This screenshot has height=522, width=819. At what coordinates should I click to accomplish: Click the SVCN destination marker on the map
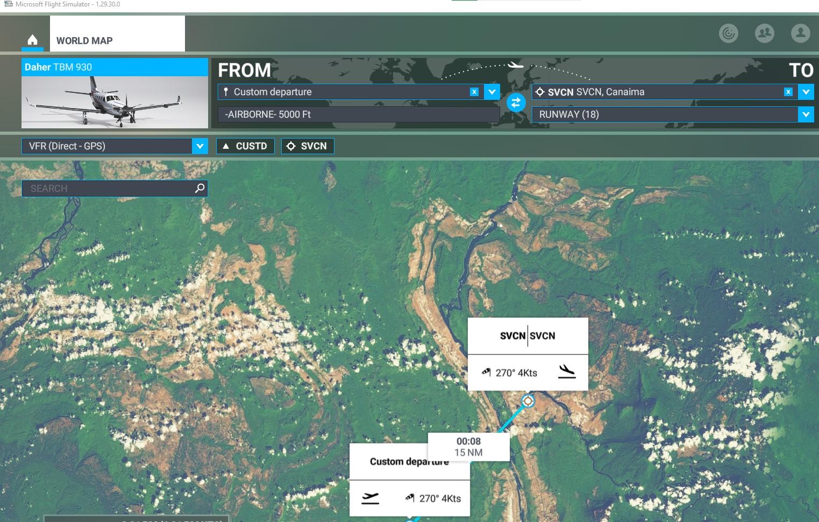click(x=527, y=401)
